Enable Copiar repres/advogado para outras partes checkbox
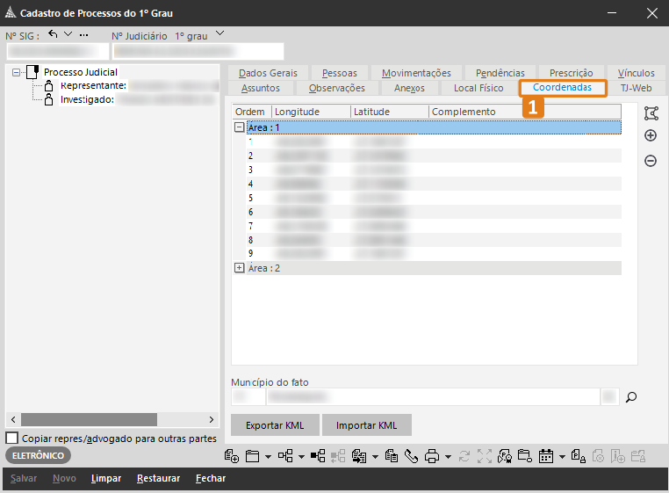The width and height of the screenshot is (669, 493). 12,438
